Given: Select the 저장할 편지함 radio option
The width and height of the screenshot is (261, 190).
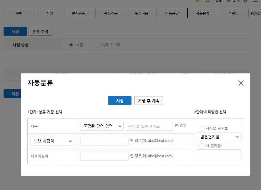Looking at the screenshot, I should pos(201,129).
